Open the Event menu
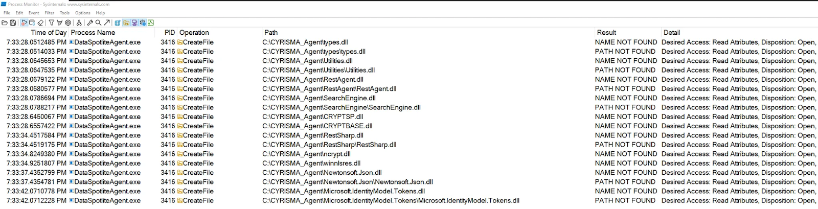The image size is (818, 209). (34, 13)
